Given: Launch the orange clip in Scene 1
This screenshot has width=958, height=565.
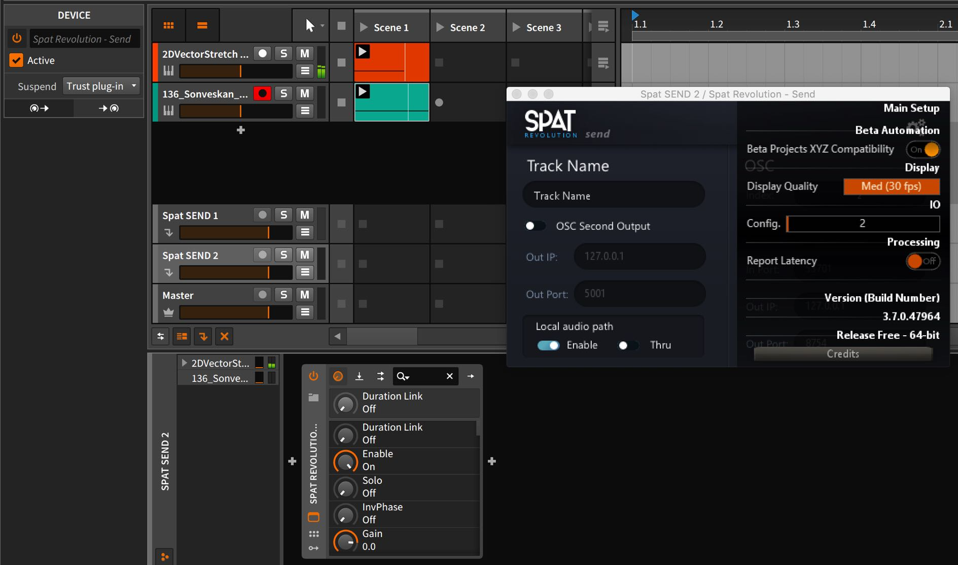Looking at the screenshot, I should point(363,52).
